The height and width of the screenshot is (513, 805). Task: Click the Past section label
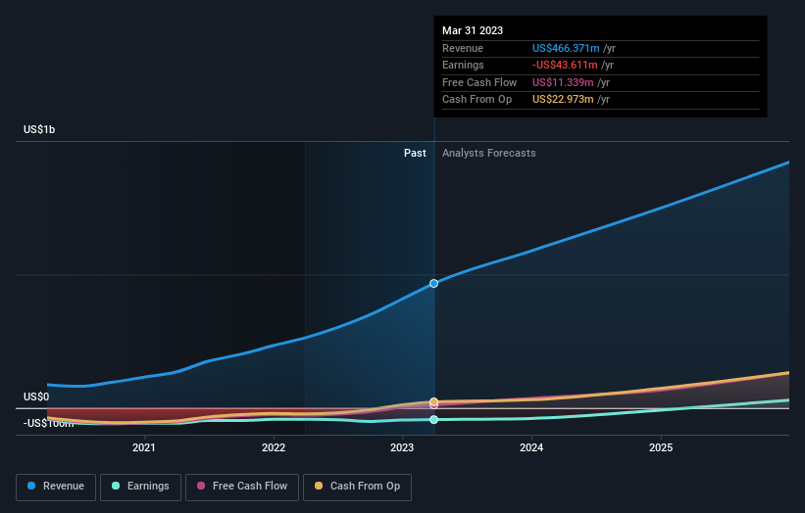point(415,153)
